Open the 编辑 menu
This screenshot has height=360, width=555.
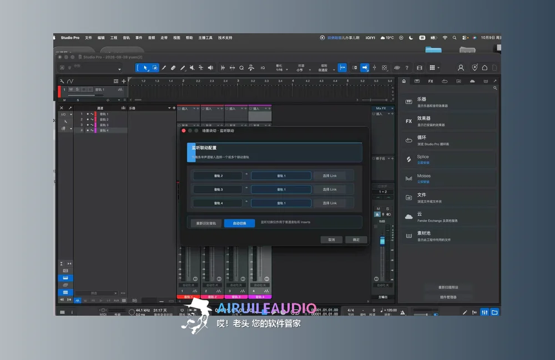101,38
